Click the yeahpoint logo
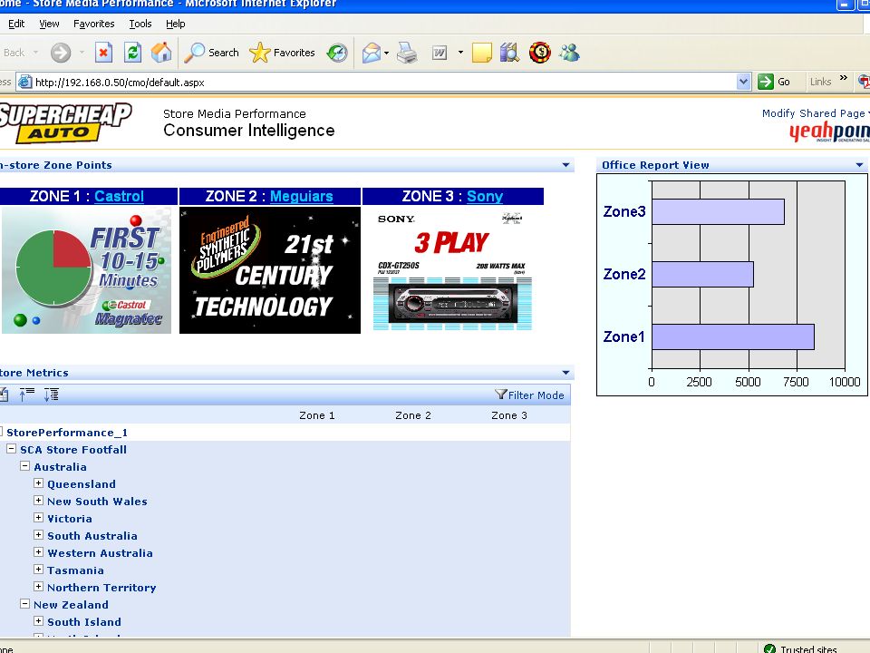 (829, 132)
